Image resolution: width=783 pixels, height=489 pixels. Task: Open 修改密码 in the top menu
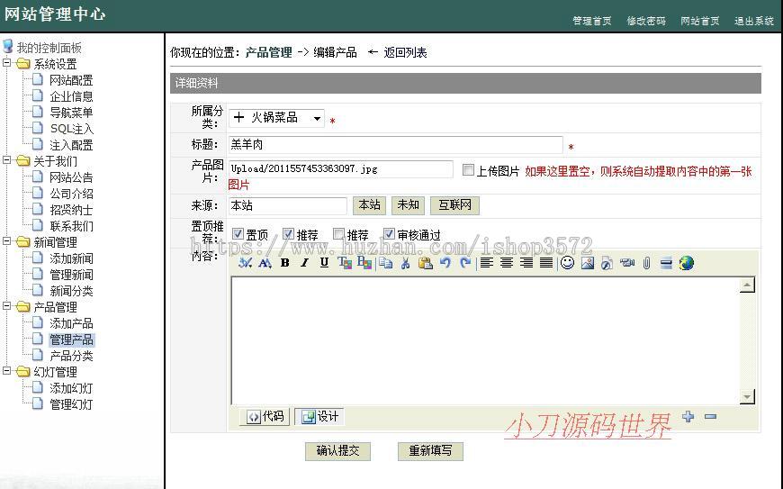646,21
